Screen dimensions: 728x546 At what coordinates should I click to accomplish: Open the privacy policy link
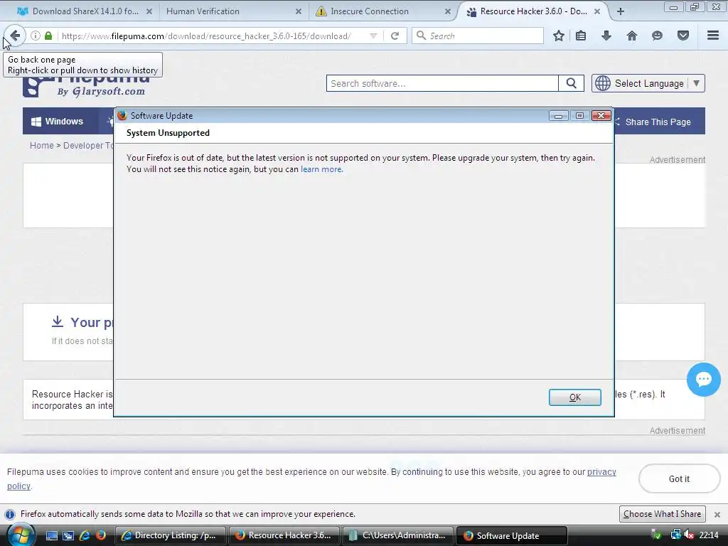601,472
